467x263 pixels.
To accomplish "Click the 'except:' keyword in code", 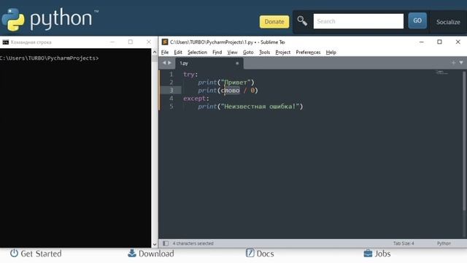I will [196, 99].
